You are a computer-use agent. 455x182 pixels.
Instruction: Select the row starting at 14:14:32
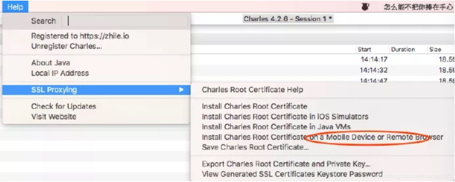(323, 70)
